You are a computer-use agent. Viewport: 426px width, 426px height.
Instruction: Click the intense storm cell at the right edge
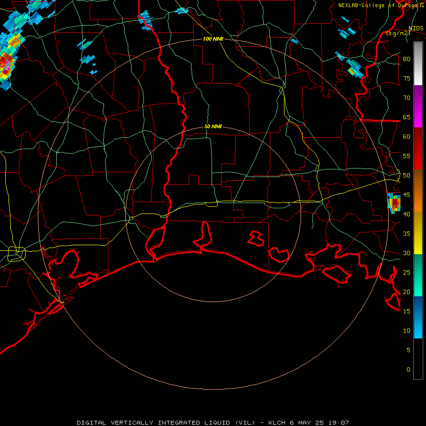(394, 203)
